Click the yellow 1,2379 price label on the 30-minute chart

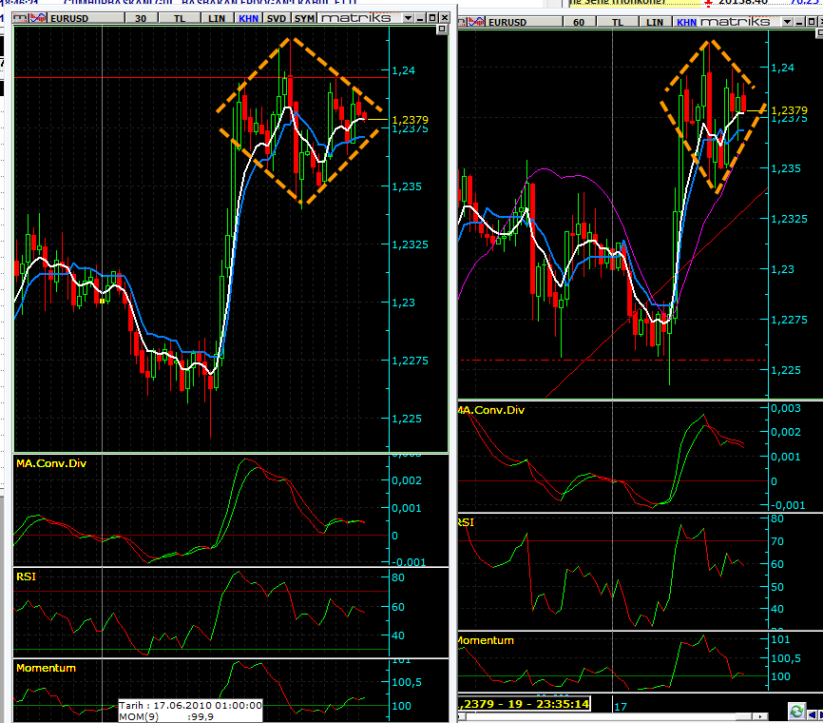click(410, 120)
